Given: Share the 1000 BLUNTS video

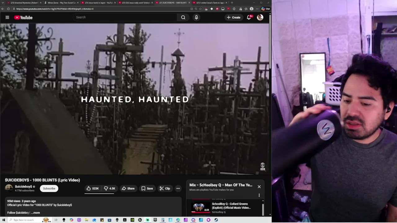Looking at the screenshot, I should point(128,188).
